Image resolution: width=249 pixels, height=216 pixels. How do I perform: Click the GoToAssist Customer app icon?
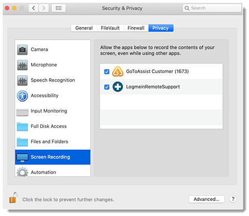[x=118, y=71]
